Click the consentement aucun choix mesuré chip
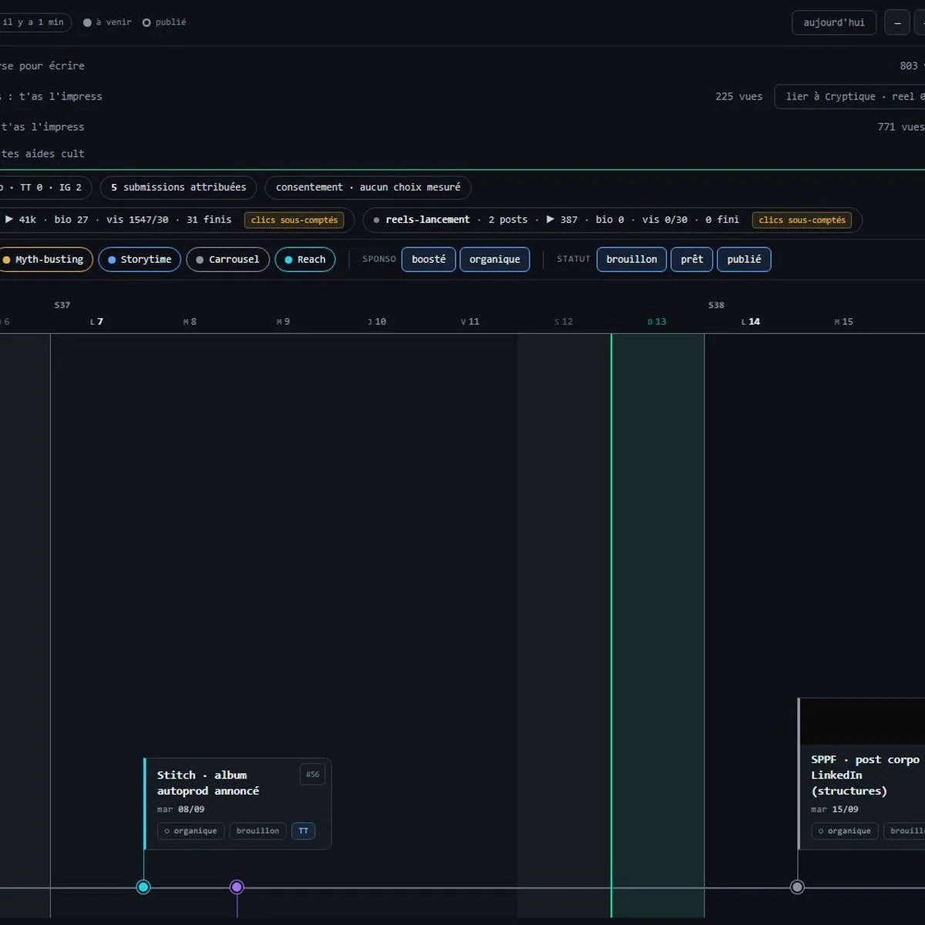 (368, 187)
